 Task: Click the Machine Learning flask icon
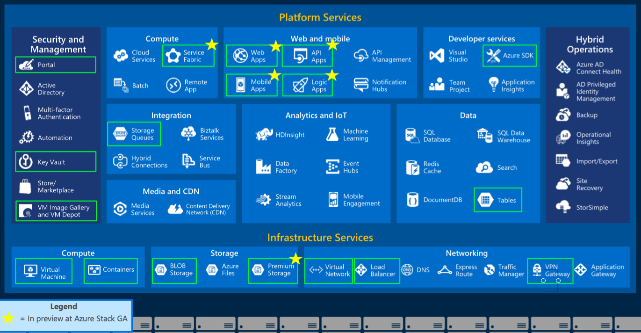point(332,135)
